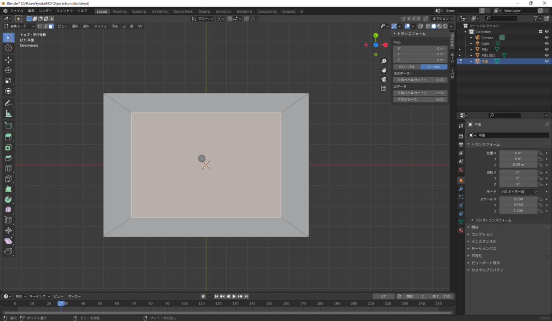Screen dimensions: 552x321
Task: Play animation with the play button
Action: (x=234, y=296)
